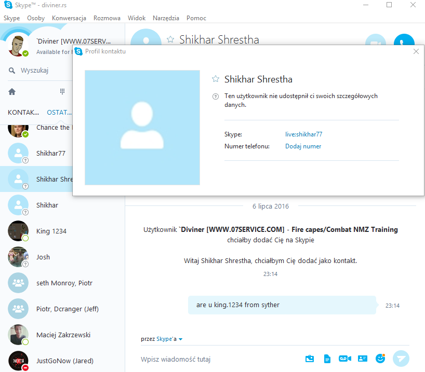Click the Wyszukaj search field
The width and height of the screenshot is (425, 372).
41,71
